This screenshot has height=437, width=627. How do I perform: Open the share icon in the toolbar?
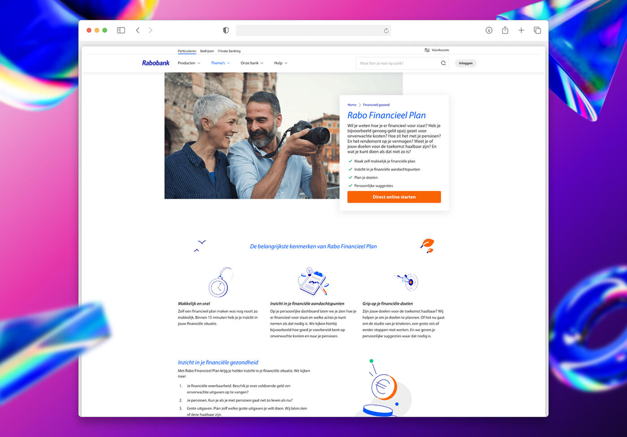(505, 30)
